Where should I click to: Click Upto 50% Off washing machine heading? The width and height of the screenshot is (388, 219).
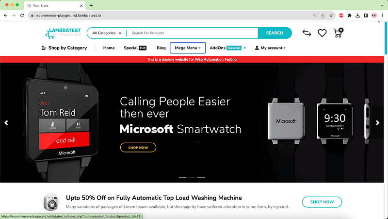pos(154,198)
